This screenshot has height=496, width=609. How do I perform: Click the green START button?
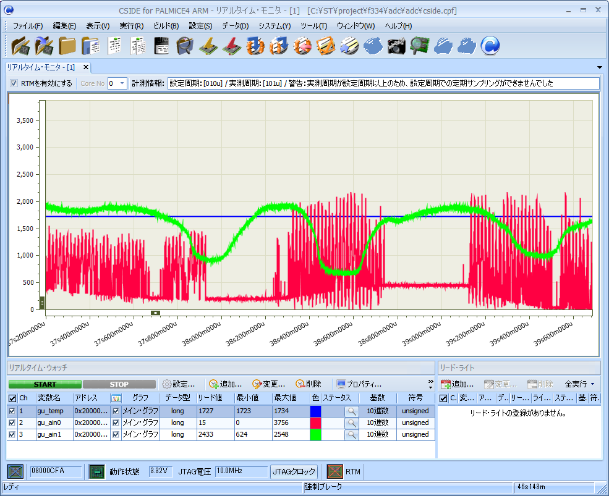tap(45, 384)
